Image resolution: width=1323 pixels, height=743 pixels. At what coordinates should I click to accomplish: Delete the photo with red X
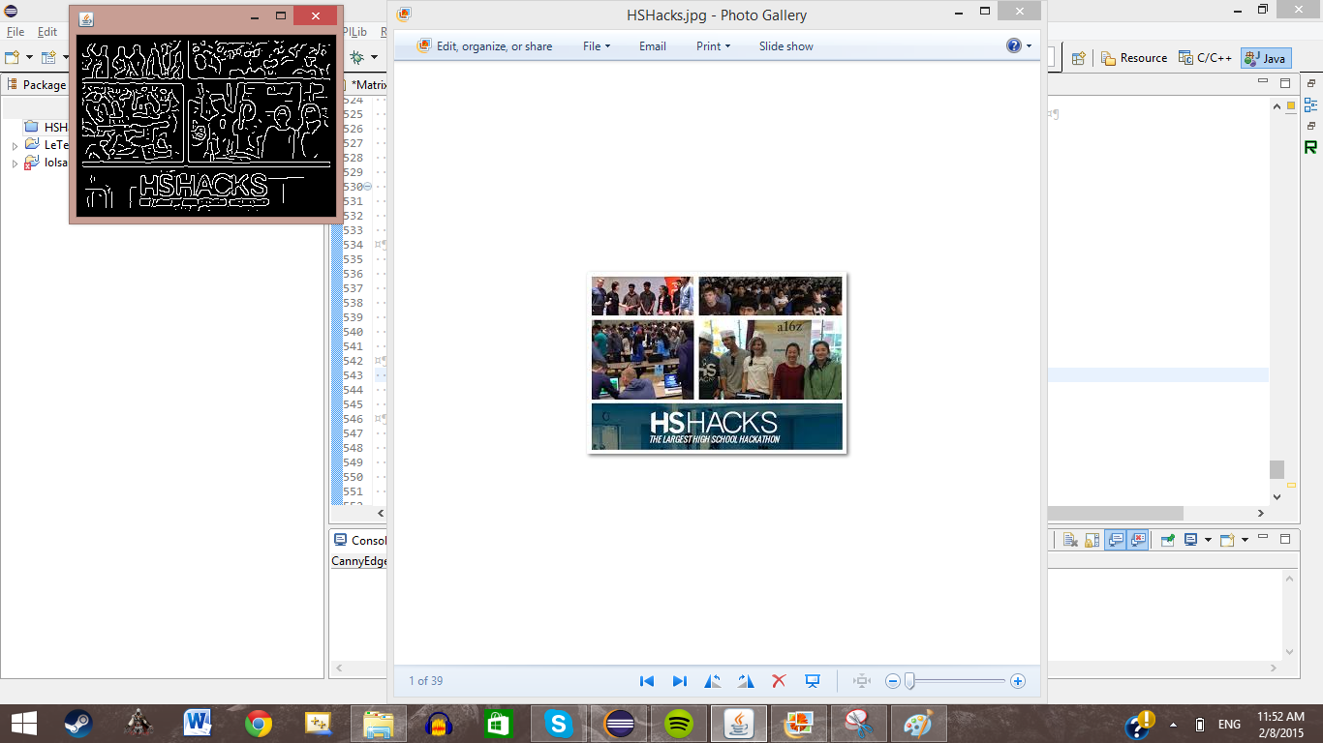tap(779, 681)
